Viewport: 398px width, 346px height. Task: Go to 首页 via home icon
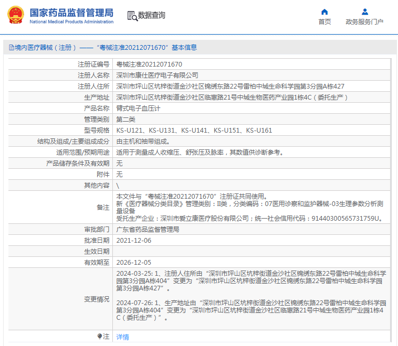pyautogui.click(x=324, y=12)
